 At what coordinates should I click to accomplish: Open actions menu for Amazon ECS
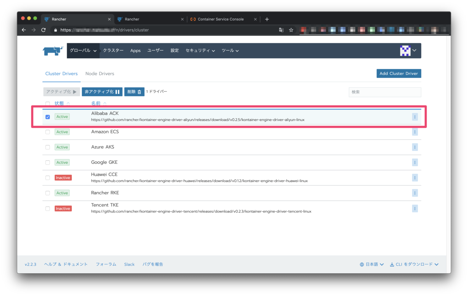coord(415,132)
